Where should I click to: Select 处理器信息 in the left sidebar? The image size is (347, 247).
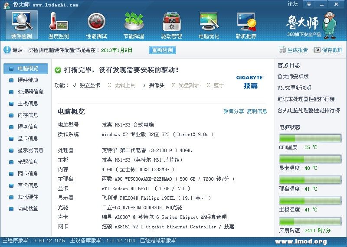30,92
